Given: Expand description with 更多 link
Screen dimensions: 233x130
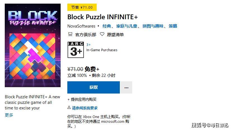Looking at the screenshot, I should pyautogui.click(x=9, y=115).
